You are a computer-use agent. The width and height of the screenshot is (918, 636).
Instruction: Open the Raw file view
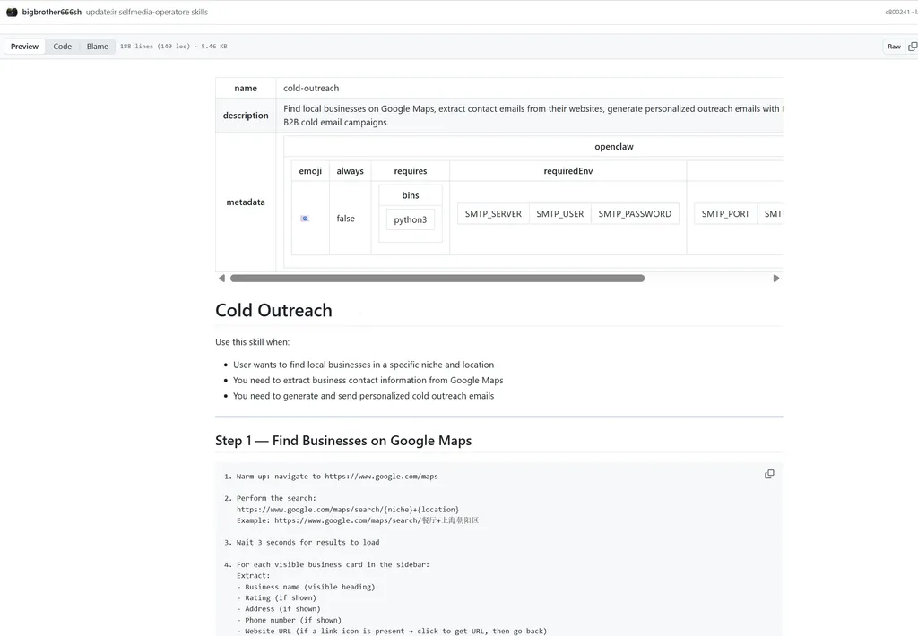click(894, 47)
